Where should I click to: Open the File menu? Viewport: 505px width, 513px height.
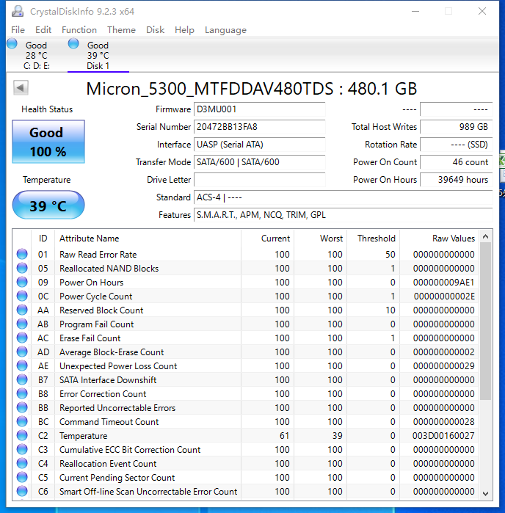tap(18, 30)
